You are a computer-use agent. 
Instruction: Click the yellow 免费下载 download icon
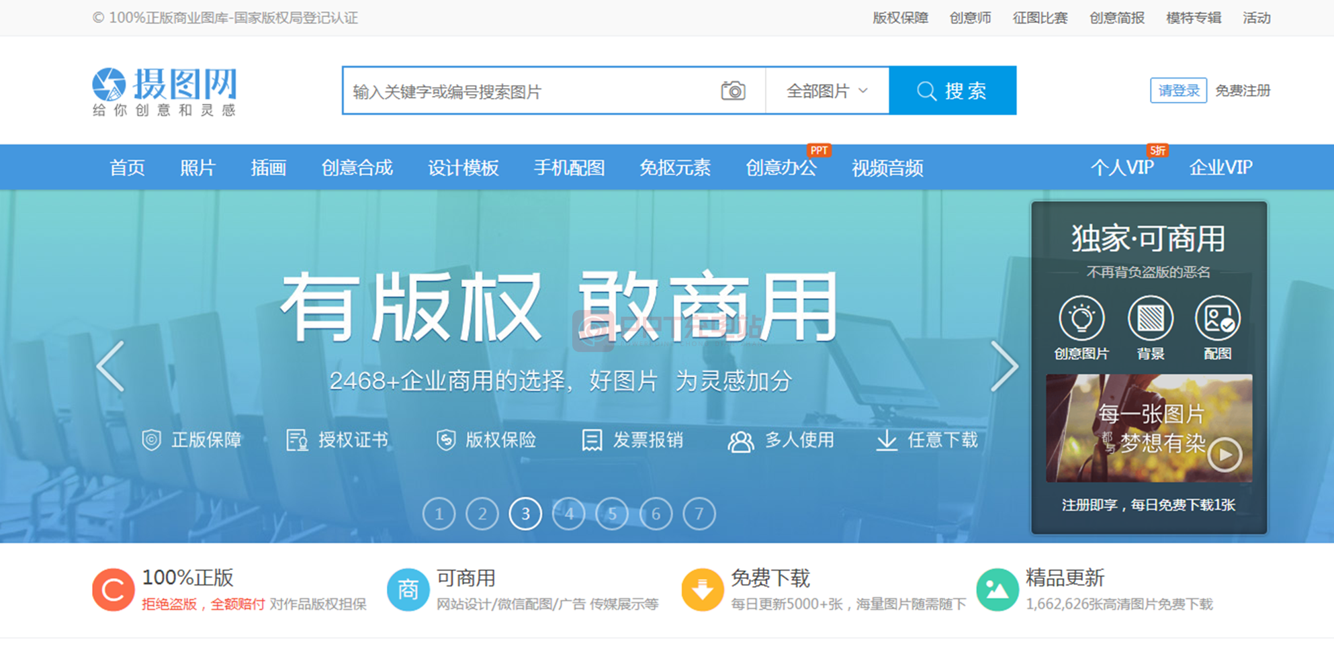tap(702, 589)
